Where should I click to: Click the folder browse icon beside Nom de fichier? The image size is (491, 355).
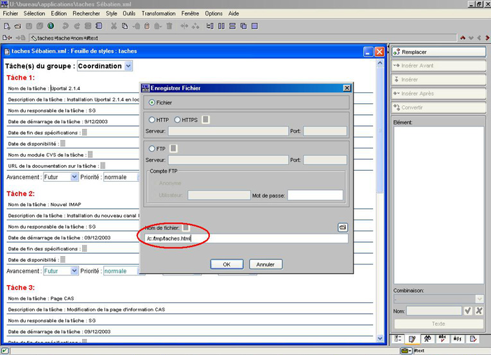[342, 227]
